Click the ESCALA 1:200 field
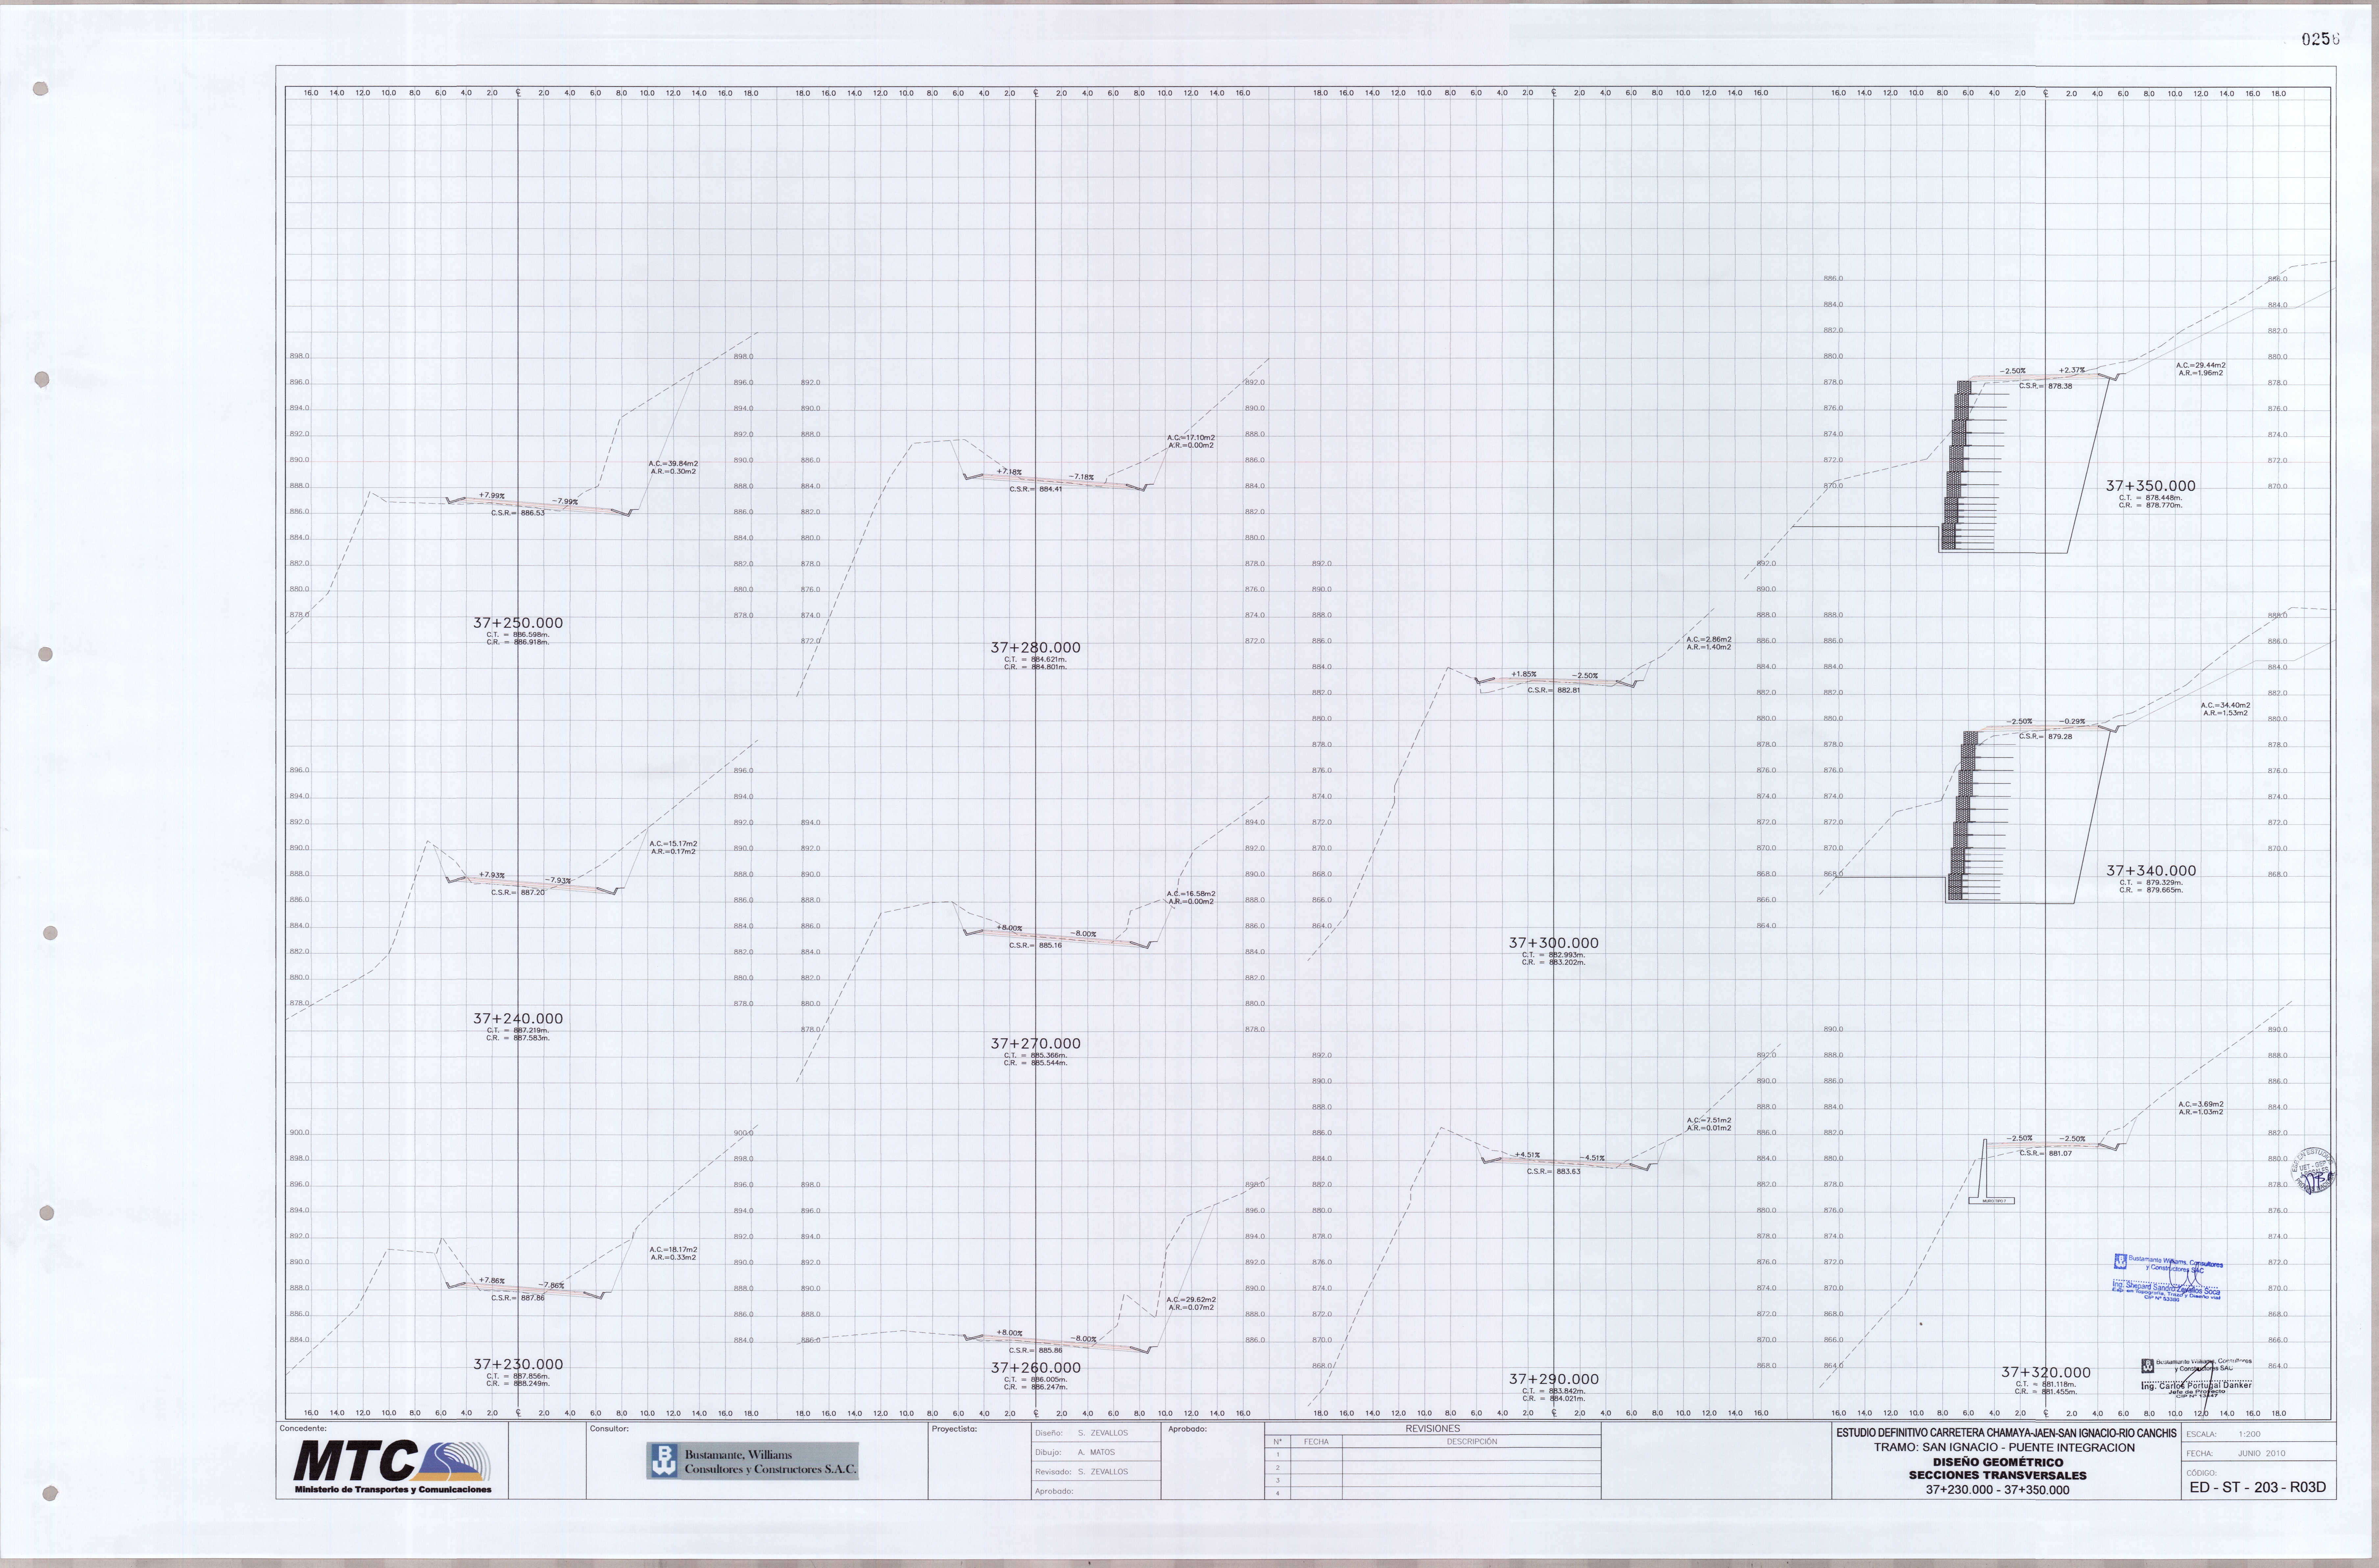The image size is (2379, 1568). point(2259,1434)
